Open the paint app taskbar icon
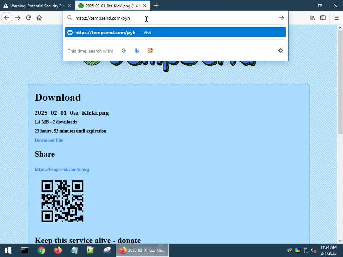The image size is (343, 257). tap(107, 250)
